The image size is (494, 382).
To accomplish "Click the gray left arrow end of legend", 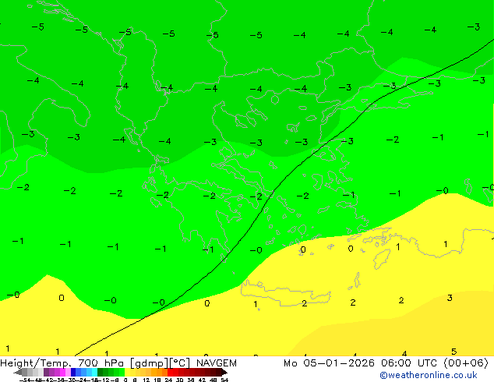I will (18, 372).
